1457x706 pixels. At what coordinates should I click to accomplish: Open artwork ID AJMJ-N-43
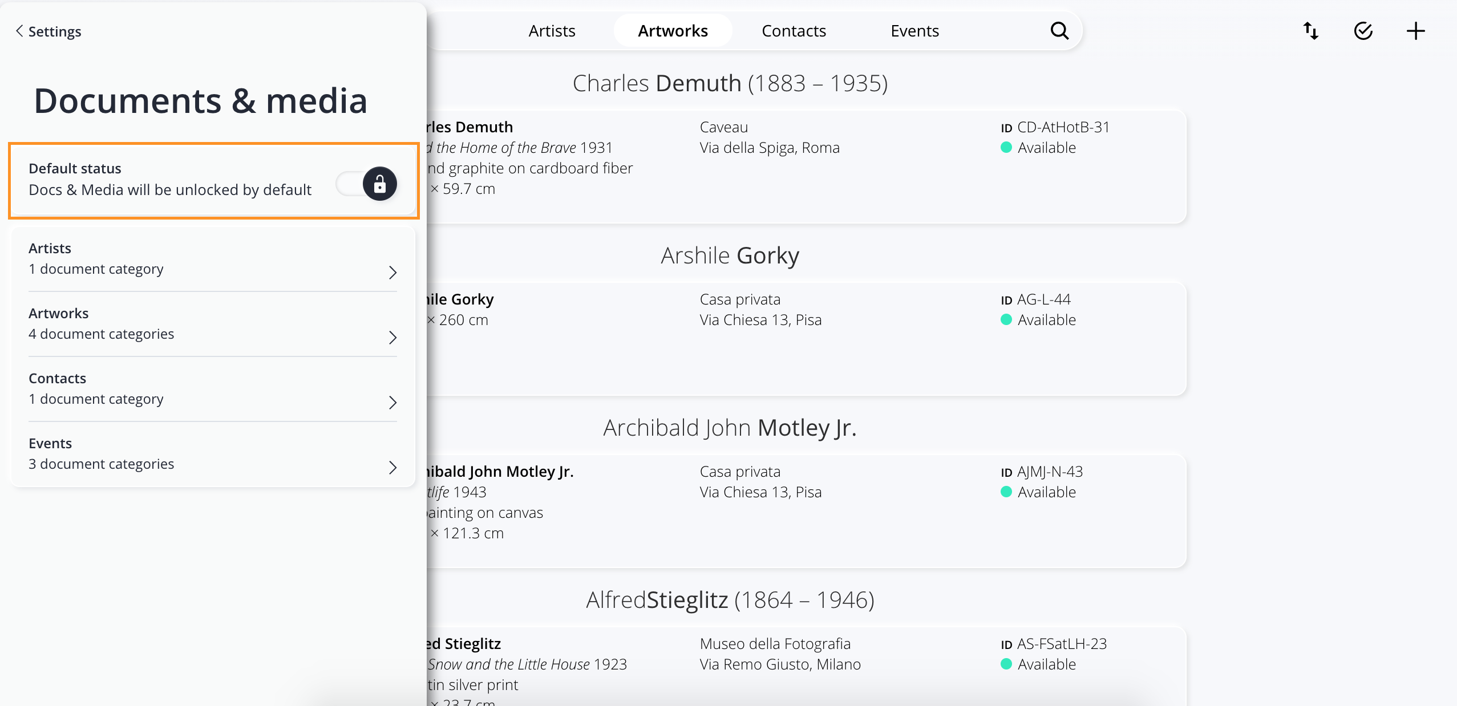pyautogui.click(x=1042, y=472)
